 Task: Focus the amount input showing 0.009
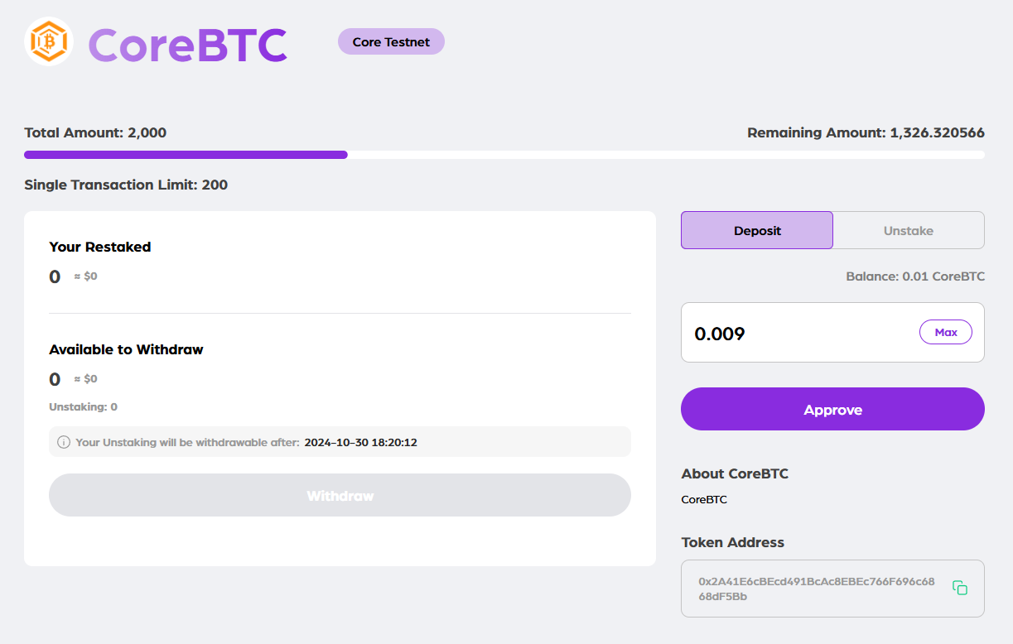(x=795, y=334)
